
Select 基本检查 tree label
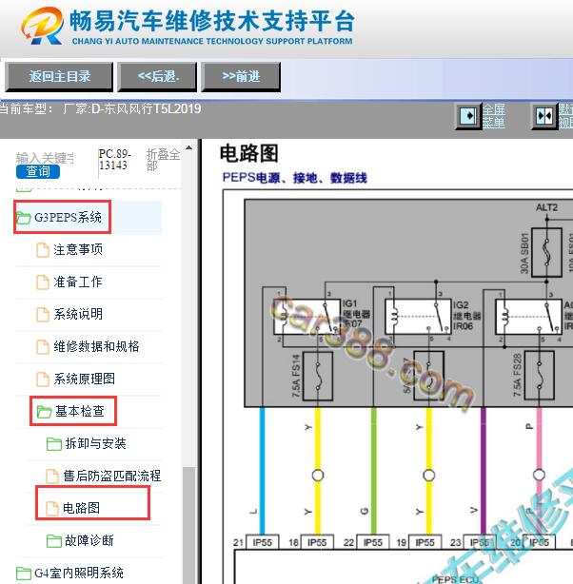coord(80,411)
